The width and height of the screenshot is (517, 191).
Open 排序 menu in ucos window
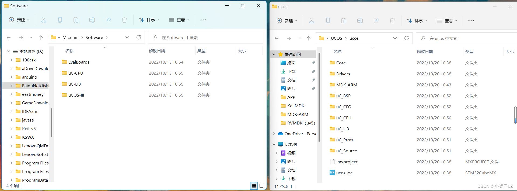tap(417, 21)
